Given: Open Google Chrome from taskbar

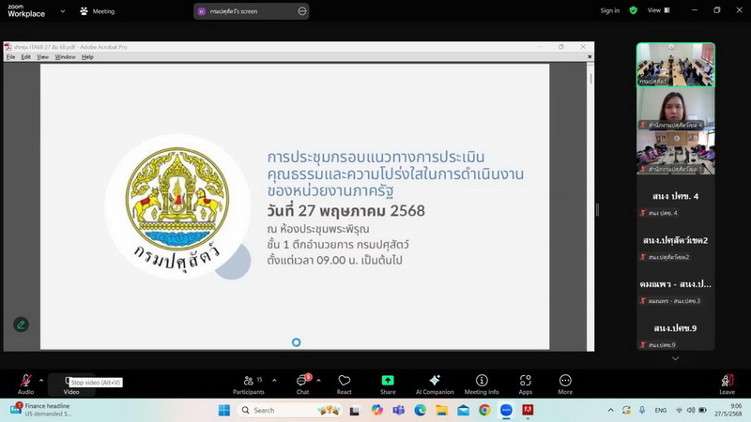Looking at the screenshot, I should (484, 410).
